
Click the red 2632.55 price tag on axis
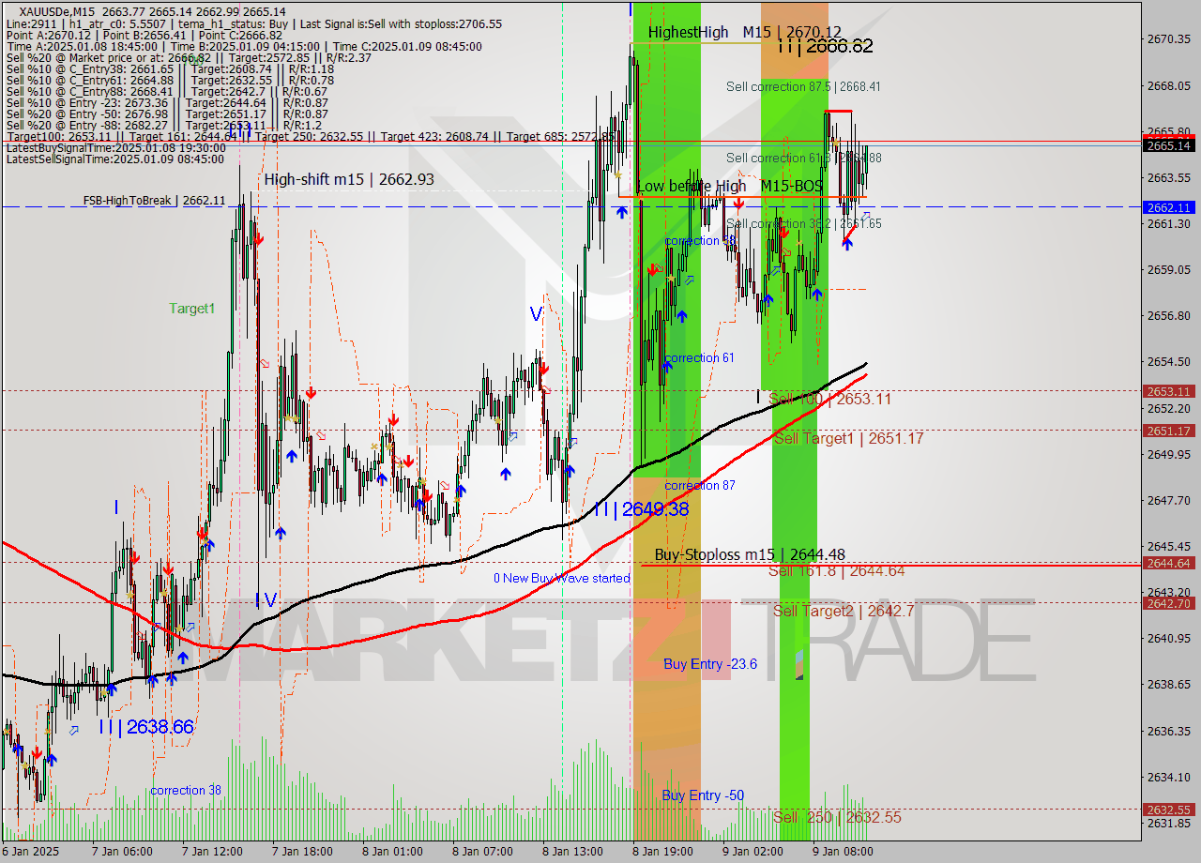pos(1168,810)
